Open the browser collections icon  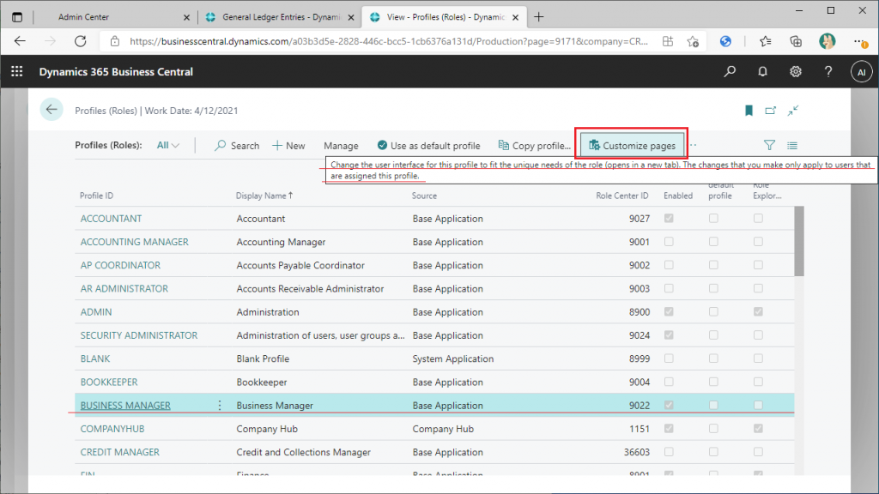coord(796,41)
